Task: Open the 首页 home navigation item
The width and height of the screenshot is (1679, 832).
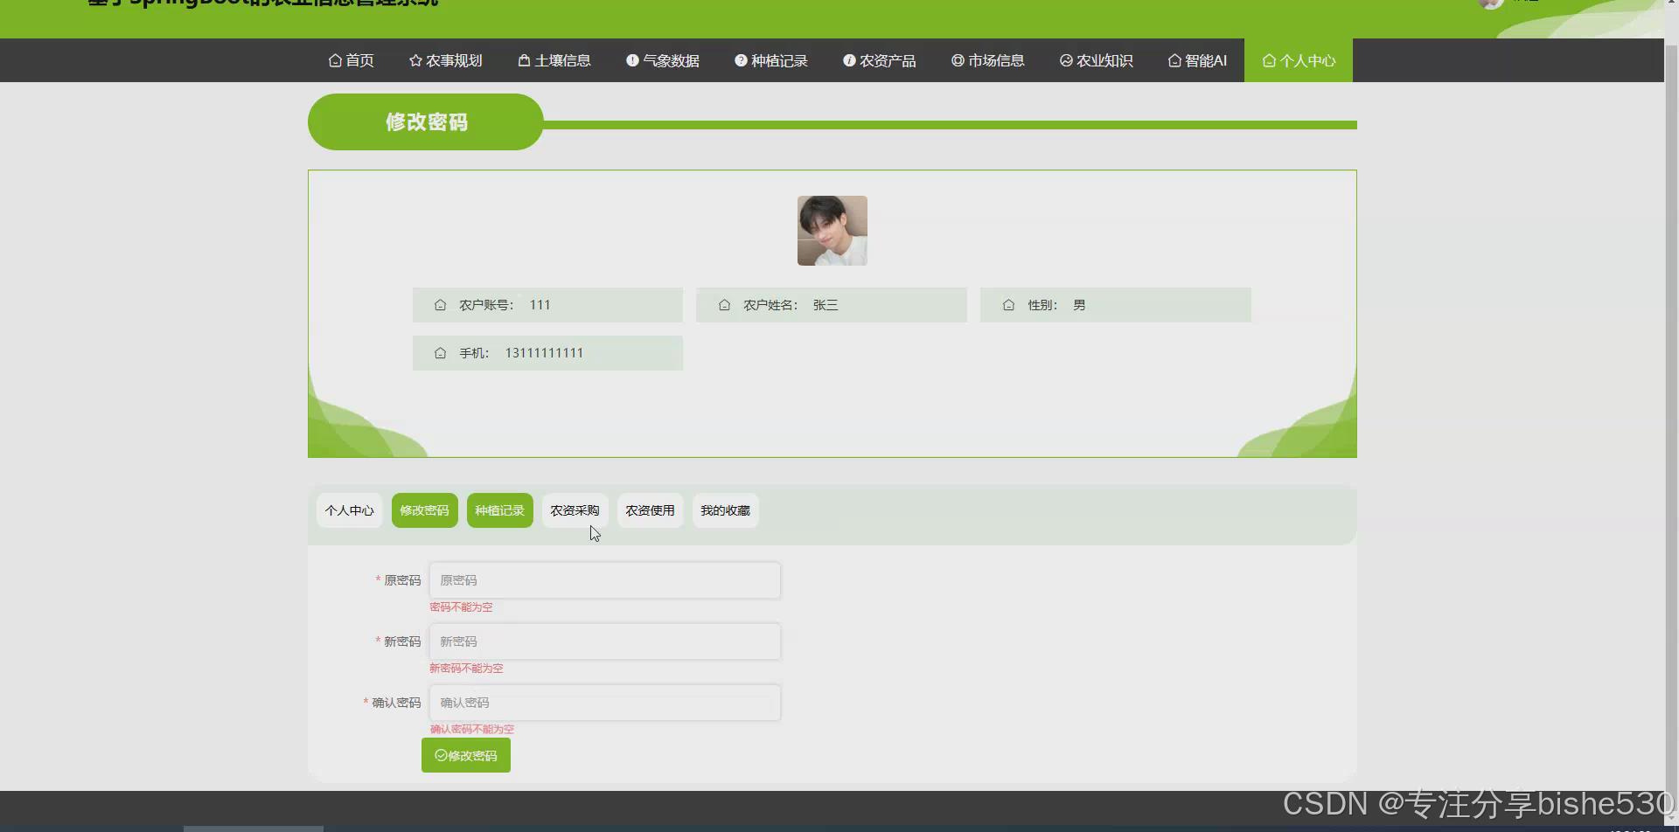Action: (351, 60)
